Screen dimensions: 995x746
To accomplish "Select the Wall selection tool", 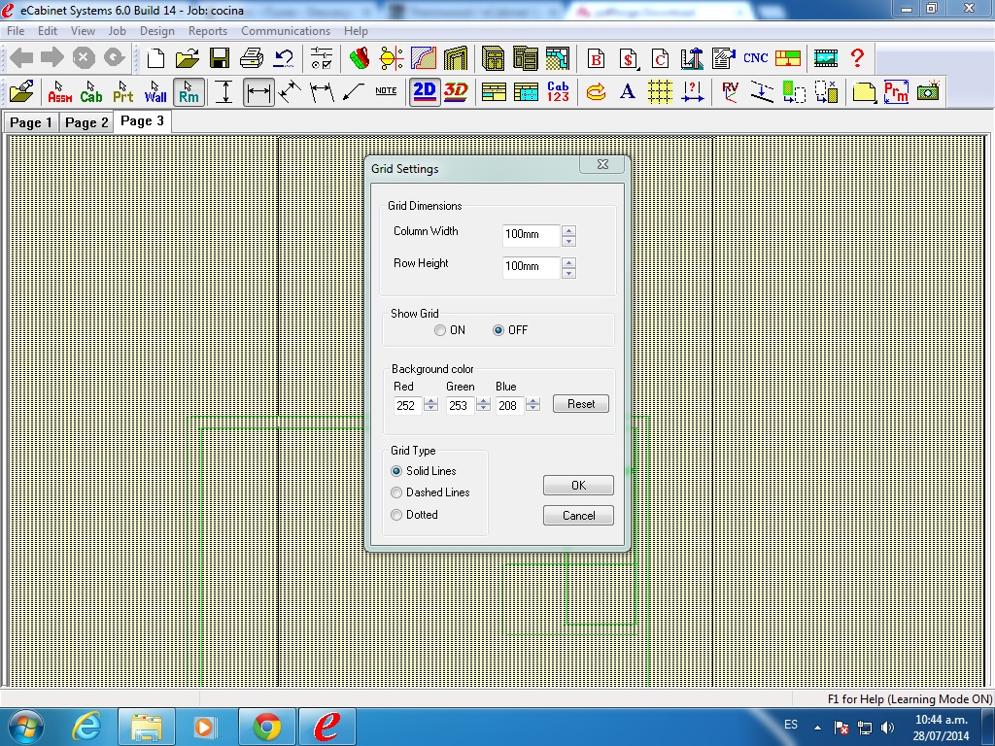I will 155,92.
